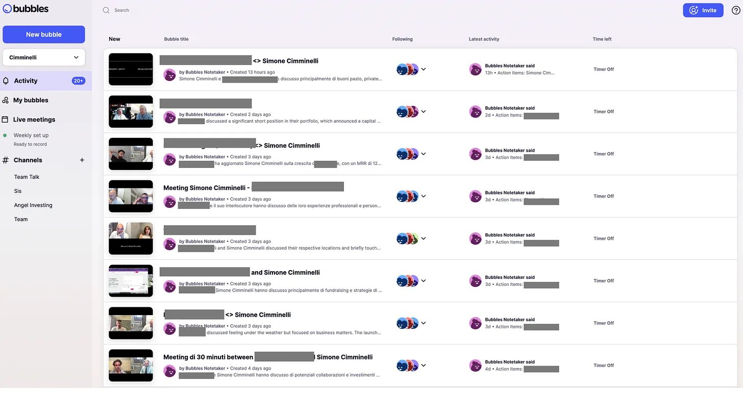Click the Channels hash icon
Screen dimensions: 743x410
[6, 160]
